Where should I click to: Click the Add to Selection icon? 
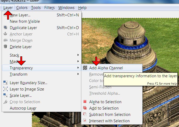pyautogui.click(x=85, y=108)
